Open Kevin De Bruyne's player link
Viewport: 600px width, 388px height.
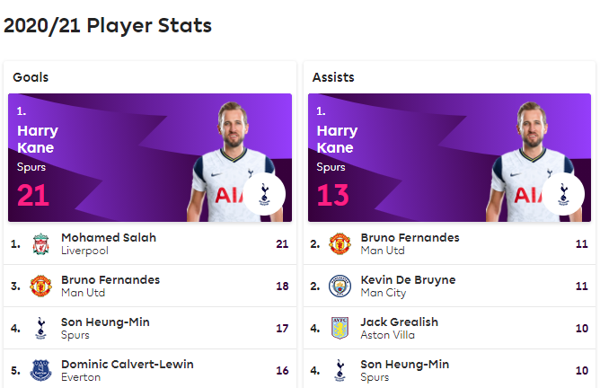coord(409,279)
